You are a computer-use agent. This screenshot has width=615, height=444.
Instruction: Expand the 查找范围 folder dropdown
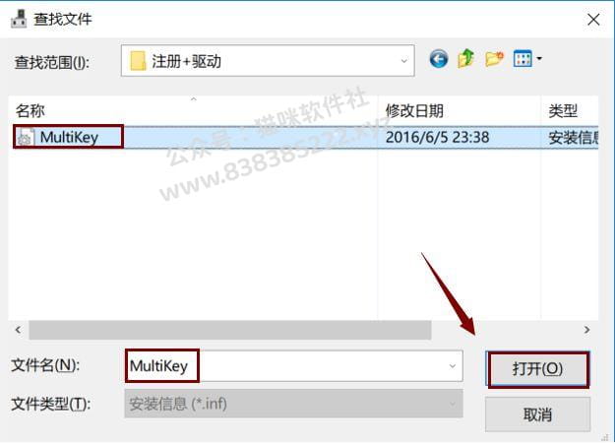click(404, 61)
